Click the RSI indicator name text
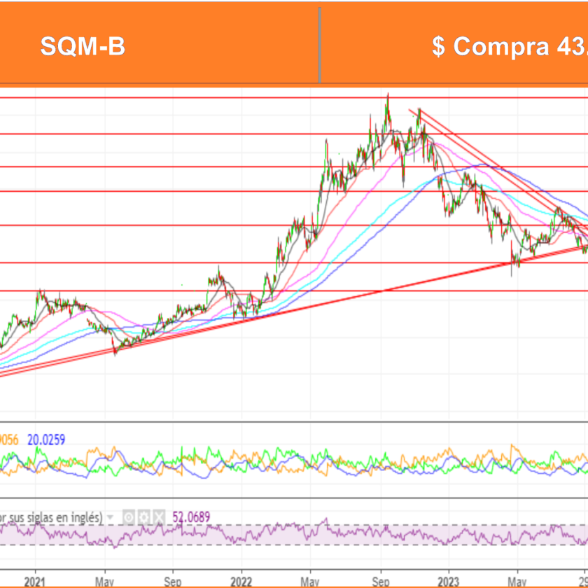The width and height of the screenshot is (588, 588). tap(49, 517)
